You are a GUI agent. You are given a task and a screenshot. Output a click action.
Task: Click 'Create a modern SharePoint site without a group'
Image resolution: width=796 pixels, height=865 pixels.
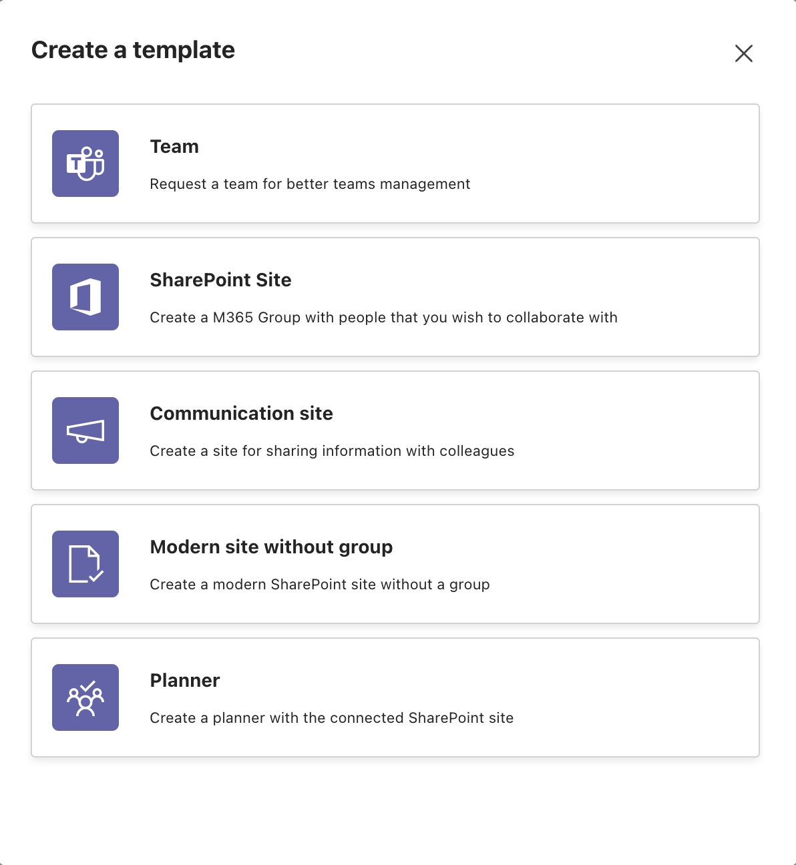320,585
